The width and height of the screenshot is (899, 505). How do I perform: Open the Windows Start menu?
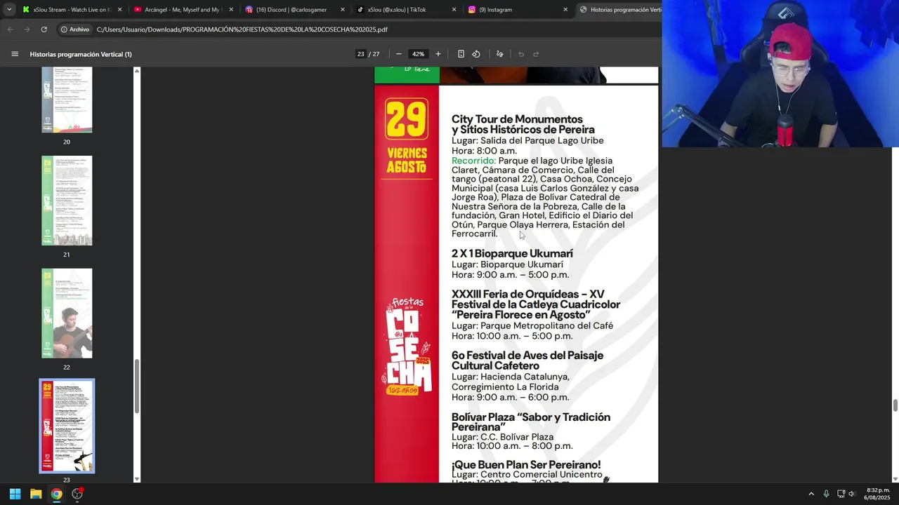point(15,494)
